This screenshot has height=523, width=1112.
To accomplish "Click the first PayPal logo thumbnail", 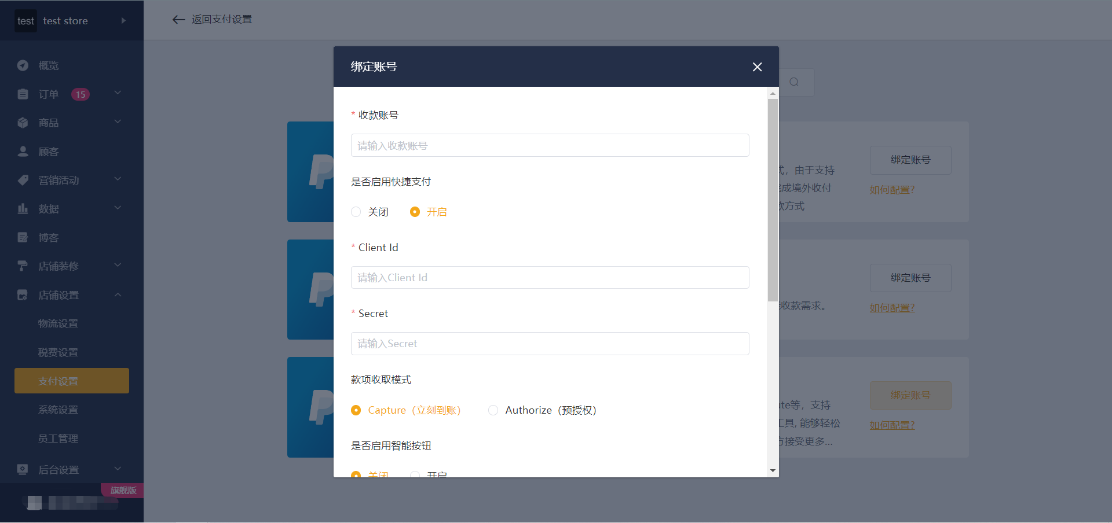I will (310, 172).
